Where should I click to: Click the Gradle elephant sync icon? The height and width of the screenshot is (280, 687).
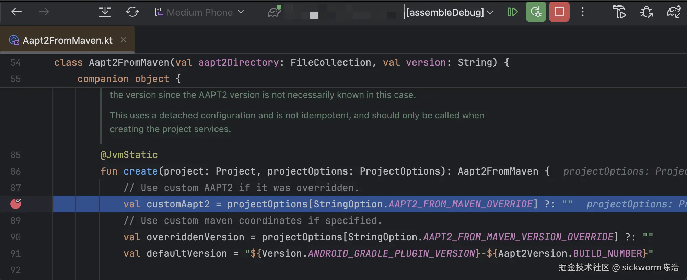(x=674, y=12)
